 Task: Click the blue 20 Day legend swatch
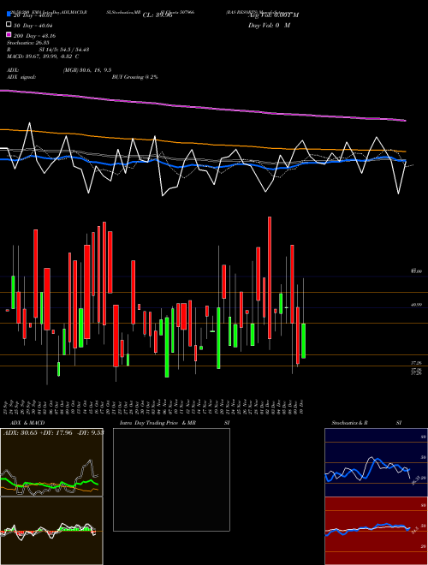pyautogui.click(x=9, y=15)
